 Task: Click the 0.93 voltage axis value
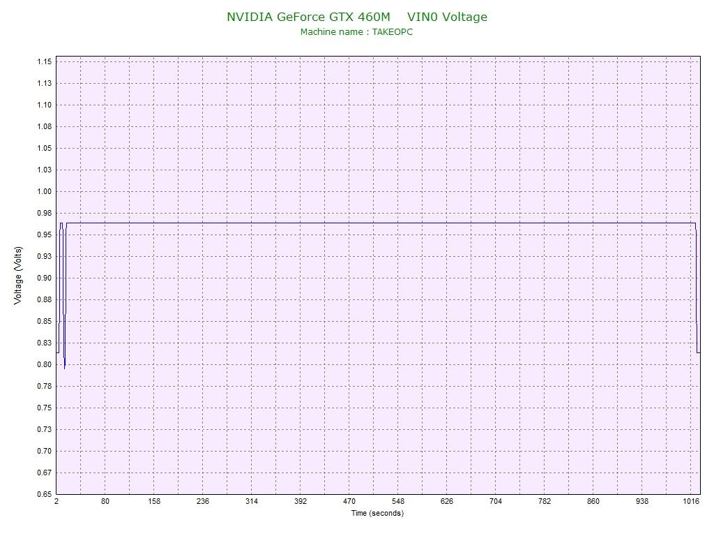pos(44,256)
